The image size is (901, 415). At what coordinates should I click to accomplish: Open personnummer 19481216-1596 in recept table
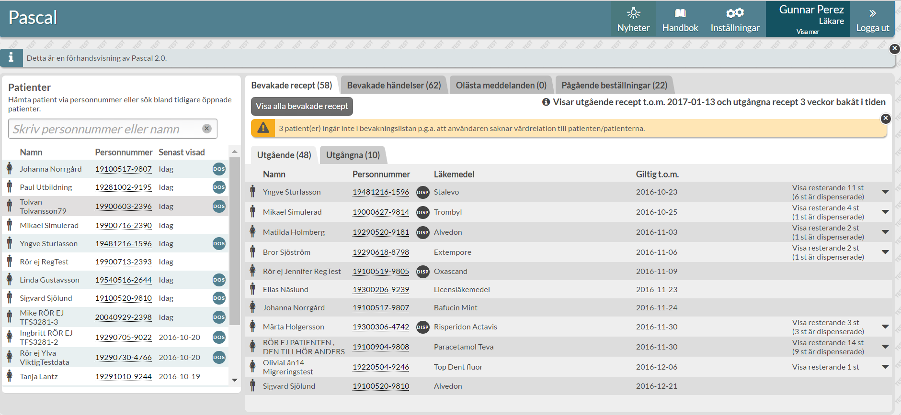(381, 192)
